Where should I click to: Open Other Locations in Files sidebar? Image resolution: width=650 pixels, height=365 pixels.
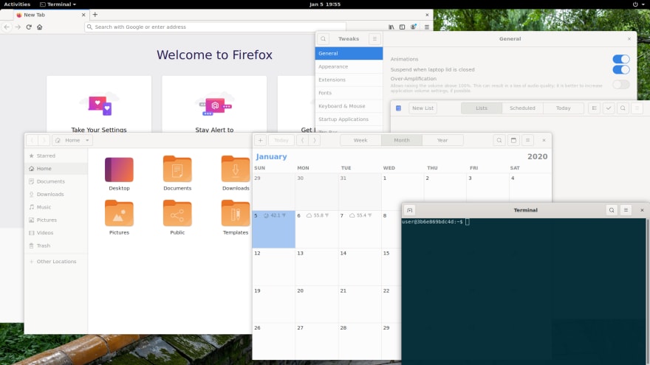tap(56, 262)
